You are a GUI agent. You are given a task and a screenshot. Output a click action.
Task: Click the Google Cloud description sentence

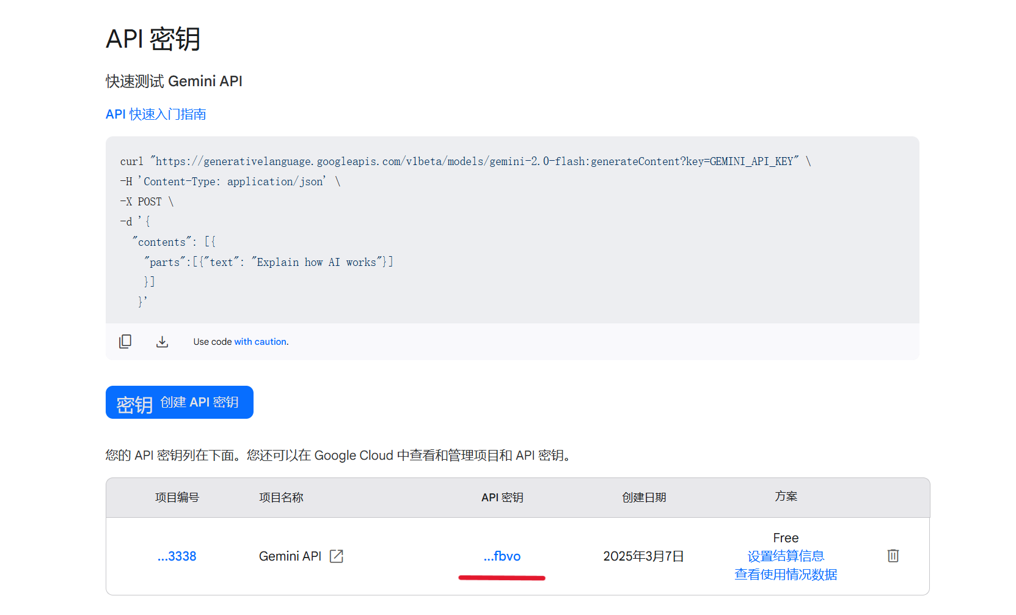(340, 455)
